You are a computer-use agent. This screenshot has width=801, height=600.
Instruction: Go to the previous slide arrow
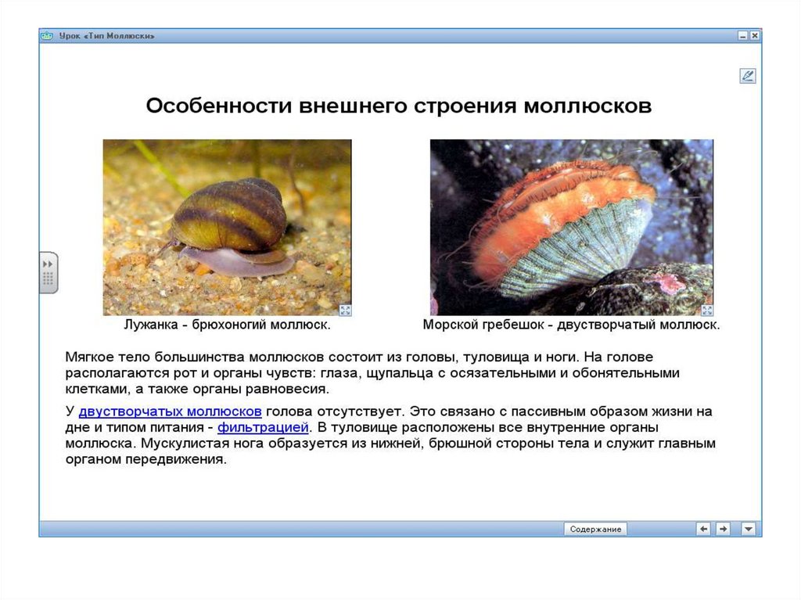coord(704,529)
